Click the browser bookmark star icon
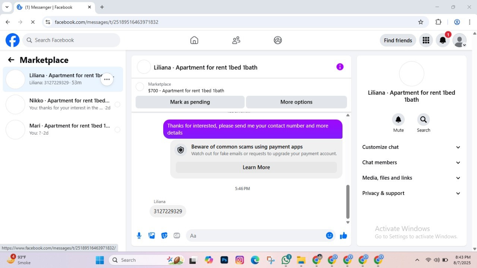477x268 pixels. (421, 22)
